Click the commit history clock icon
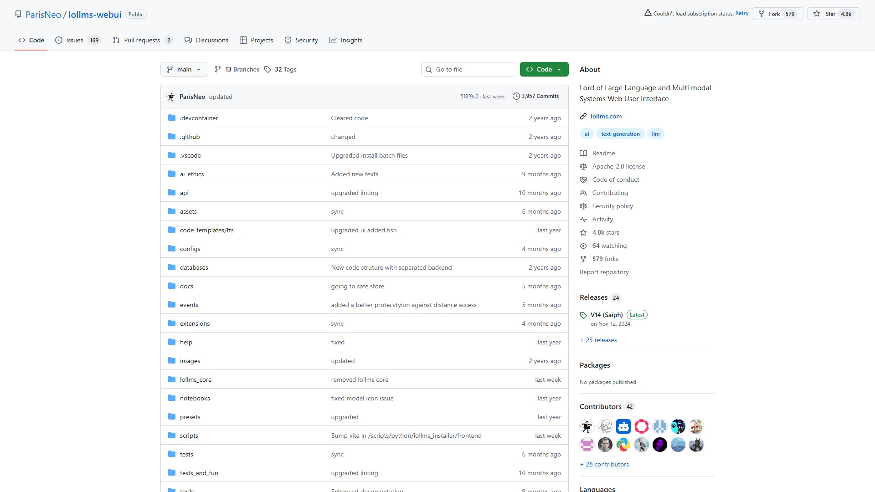 [x=516, y=96]
